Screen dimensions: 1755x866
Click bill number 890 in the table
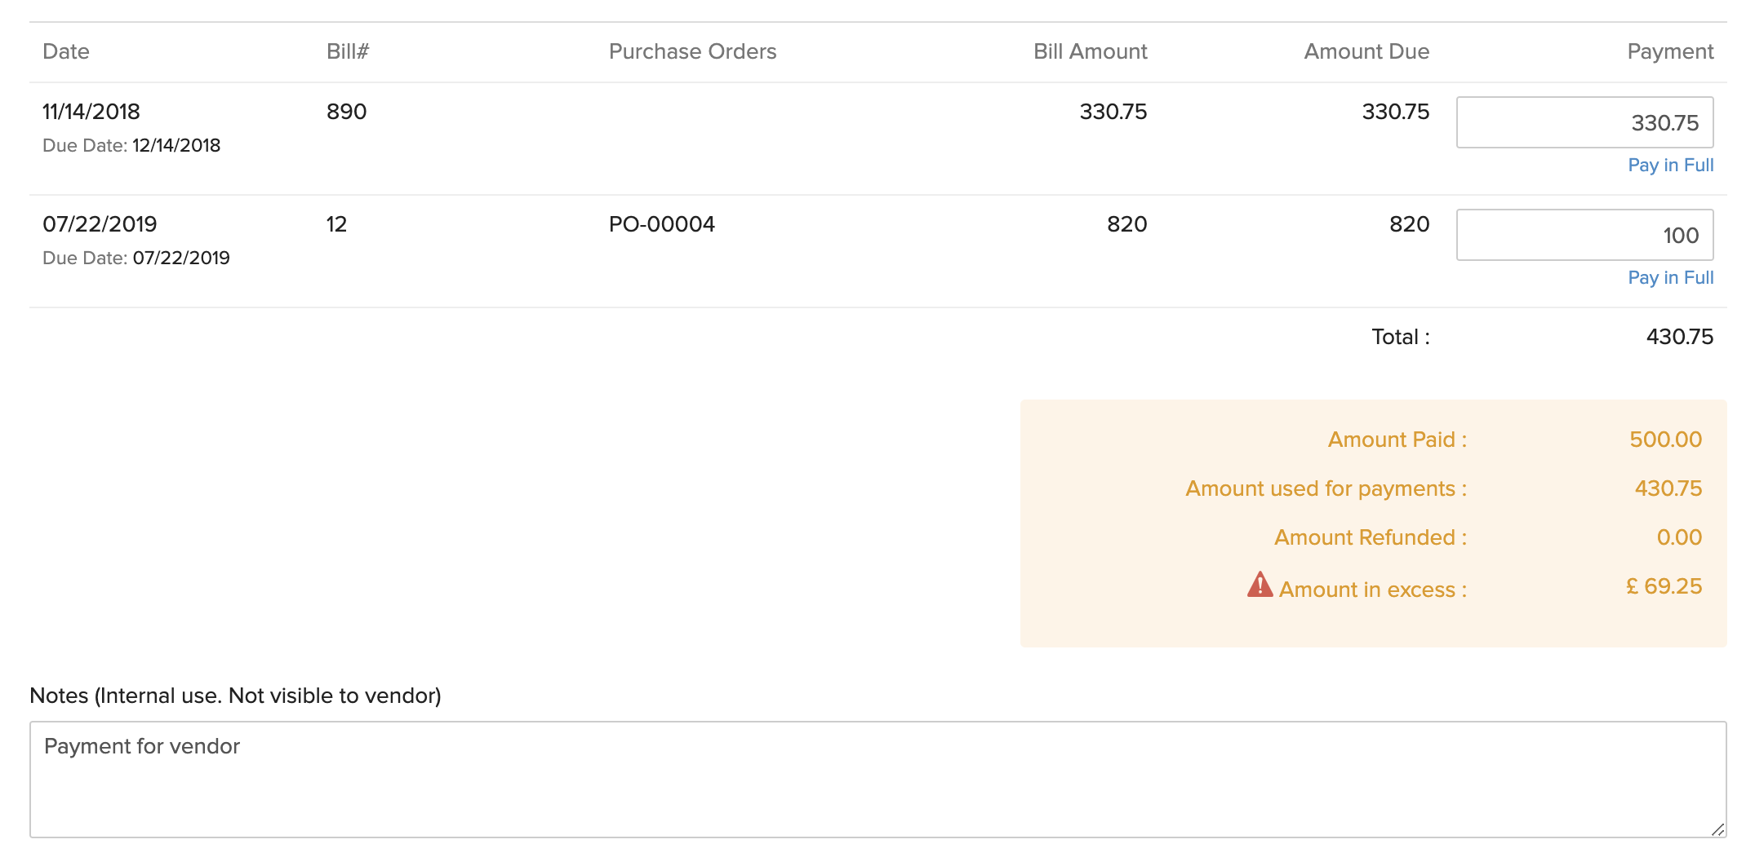pyautogui.click(x=346, y=112)
